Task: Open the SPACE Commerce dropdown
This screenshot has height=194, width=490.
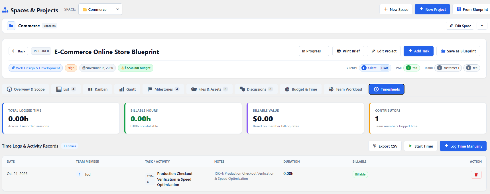Action: [x=100, y=9]
